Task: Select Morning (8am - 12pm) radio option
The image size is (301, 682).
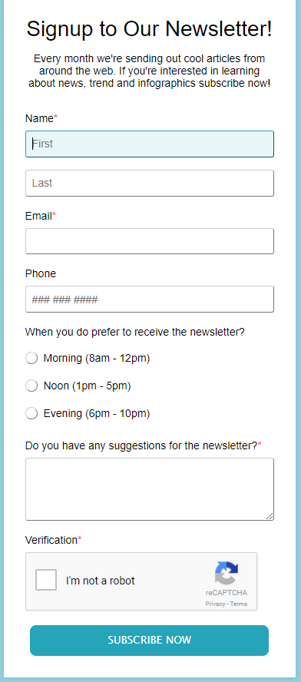Action: 31,359
